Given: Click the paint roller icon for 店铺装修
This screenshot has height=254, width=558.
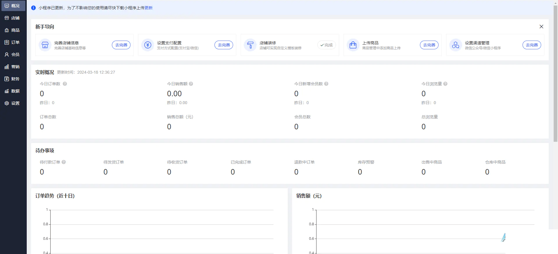Looking at the screenshot, I should pos(250,45).
